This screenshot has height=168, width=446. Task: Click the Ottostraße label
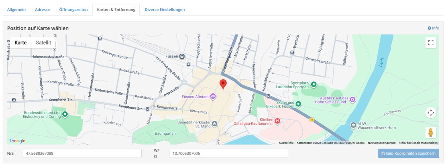click(172, 91)
